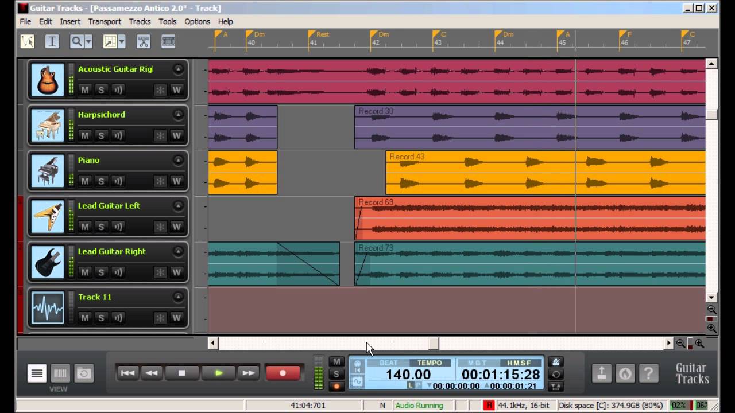Mute the Lead Guitar Left track
The height and width of the screenshot is (413, 735).
pos(85,227)
